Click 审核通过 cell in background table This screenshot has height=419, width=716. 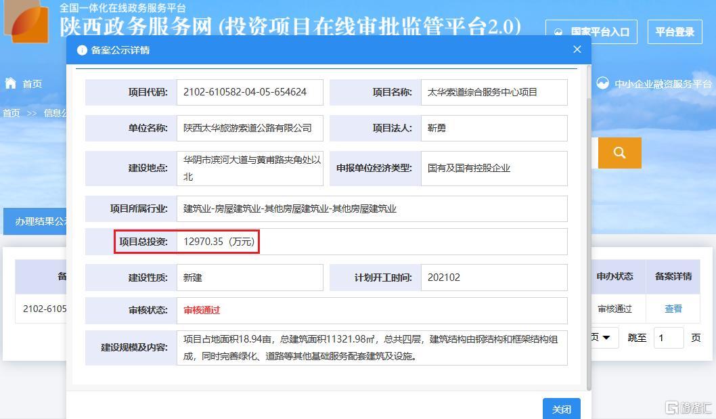(x=614, y=309)
